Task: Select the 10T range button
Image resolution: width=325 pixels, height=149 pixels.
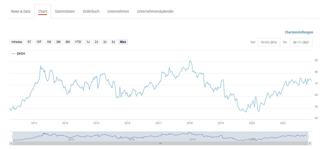Action: [x=39, y=42]
